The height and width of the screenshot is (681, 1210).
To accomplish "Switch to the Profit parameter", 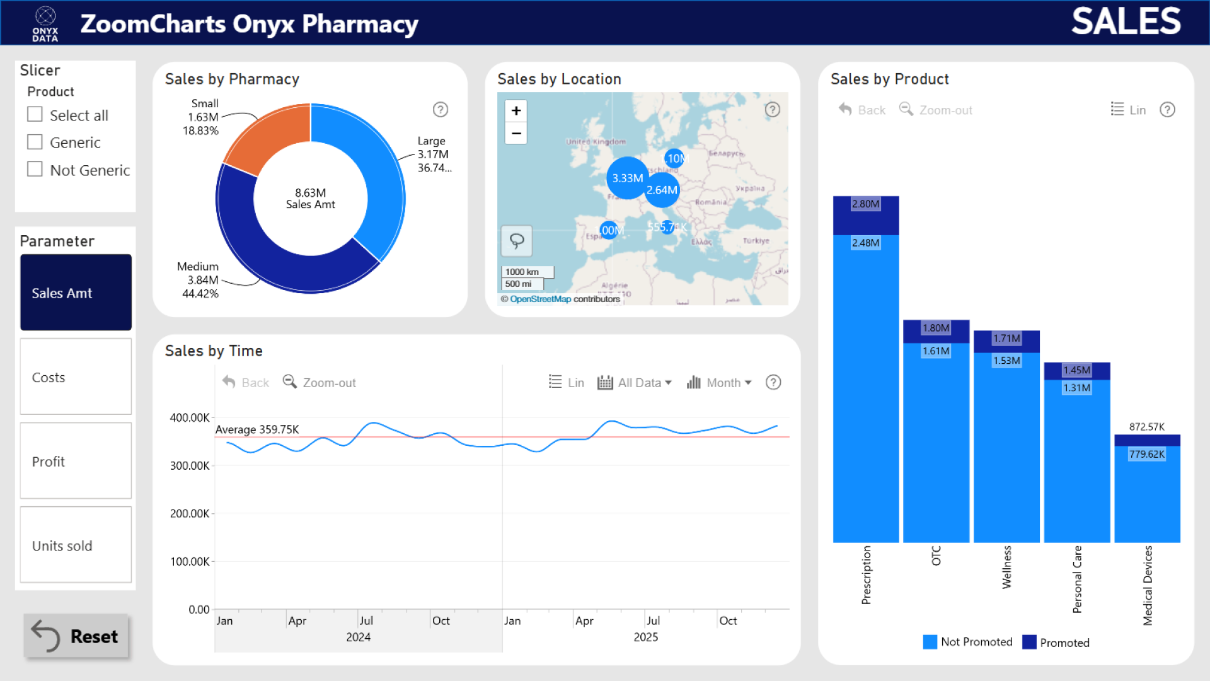I will click(x=76, y=461).
